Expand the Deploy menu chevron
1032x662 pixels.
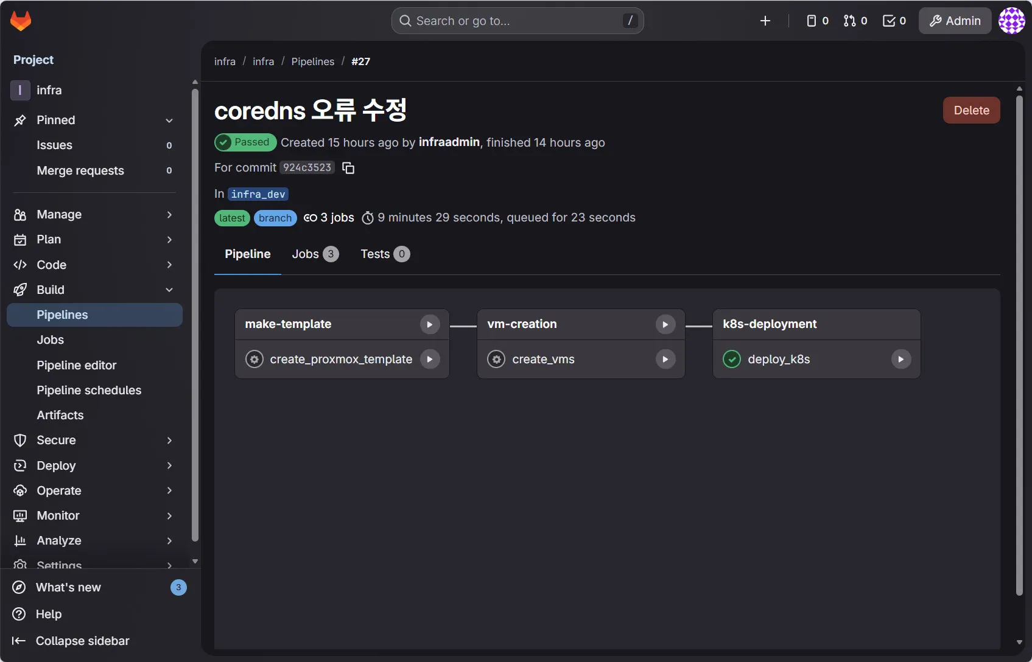tap(169, 465)
